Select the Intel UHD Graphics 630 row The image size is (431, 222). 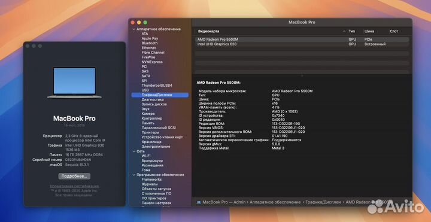click(302, 44)
